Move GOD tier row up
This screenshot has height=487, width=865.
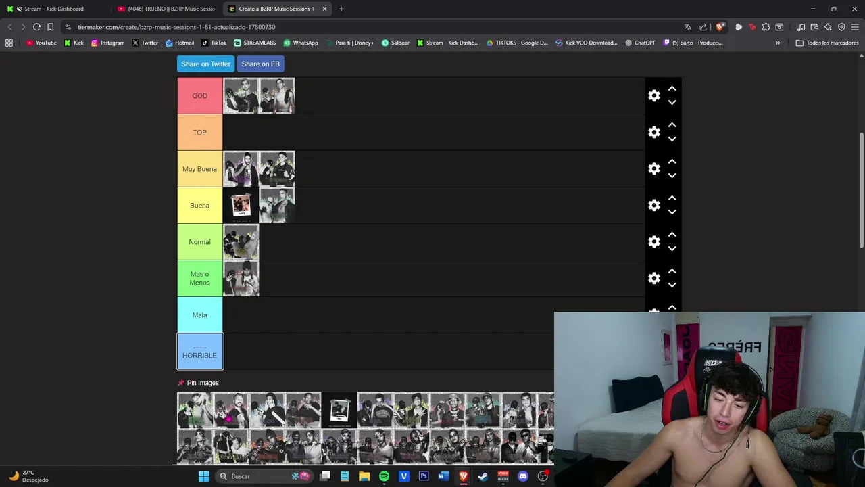click(672, 89)
